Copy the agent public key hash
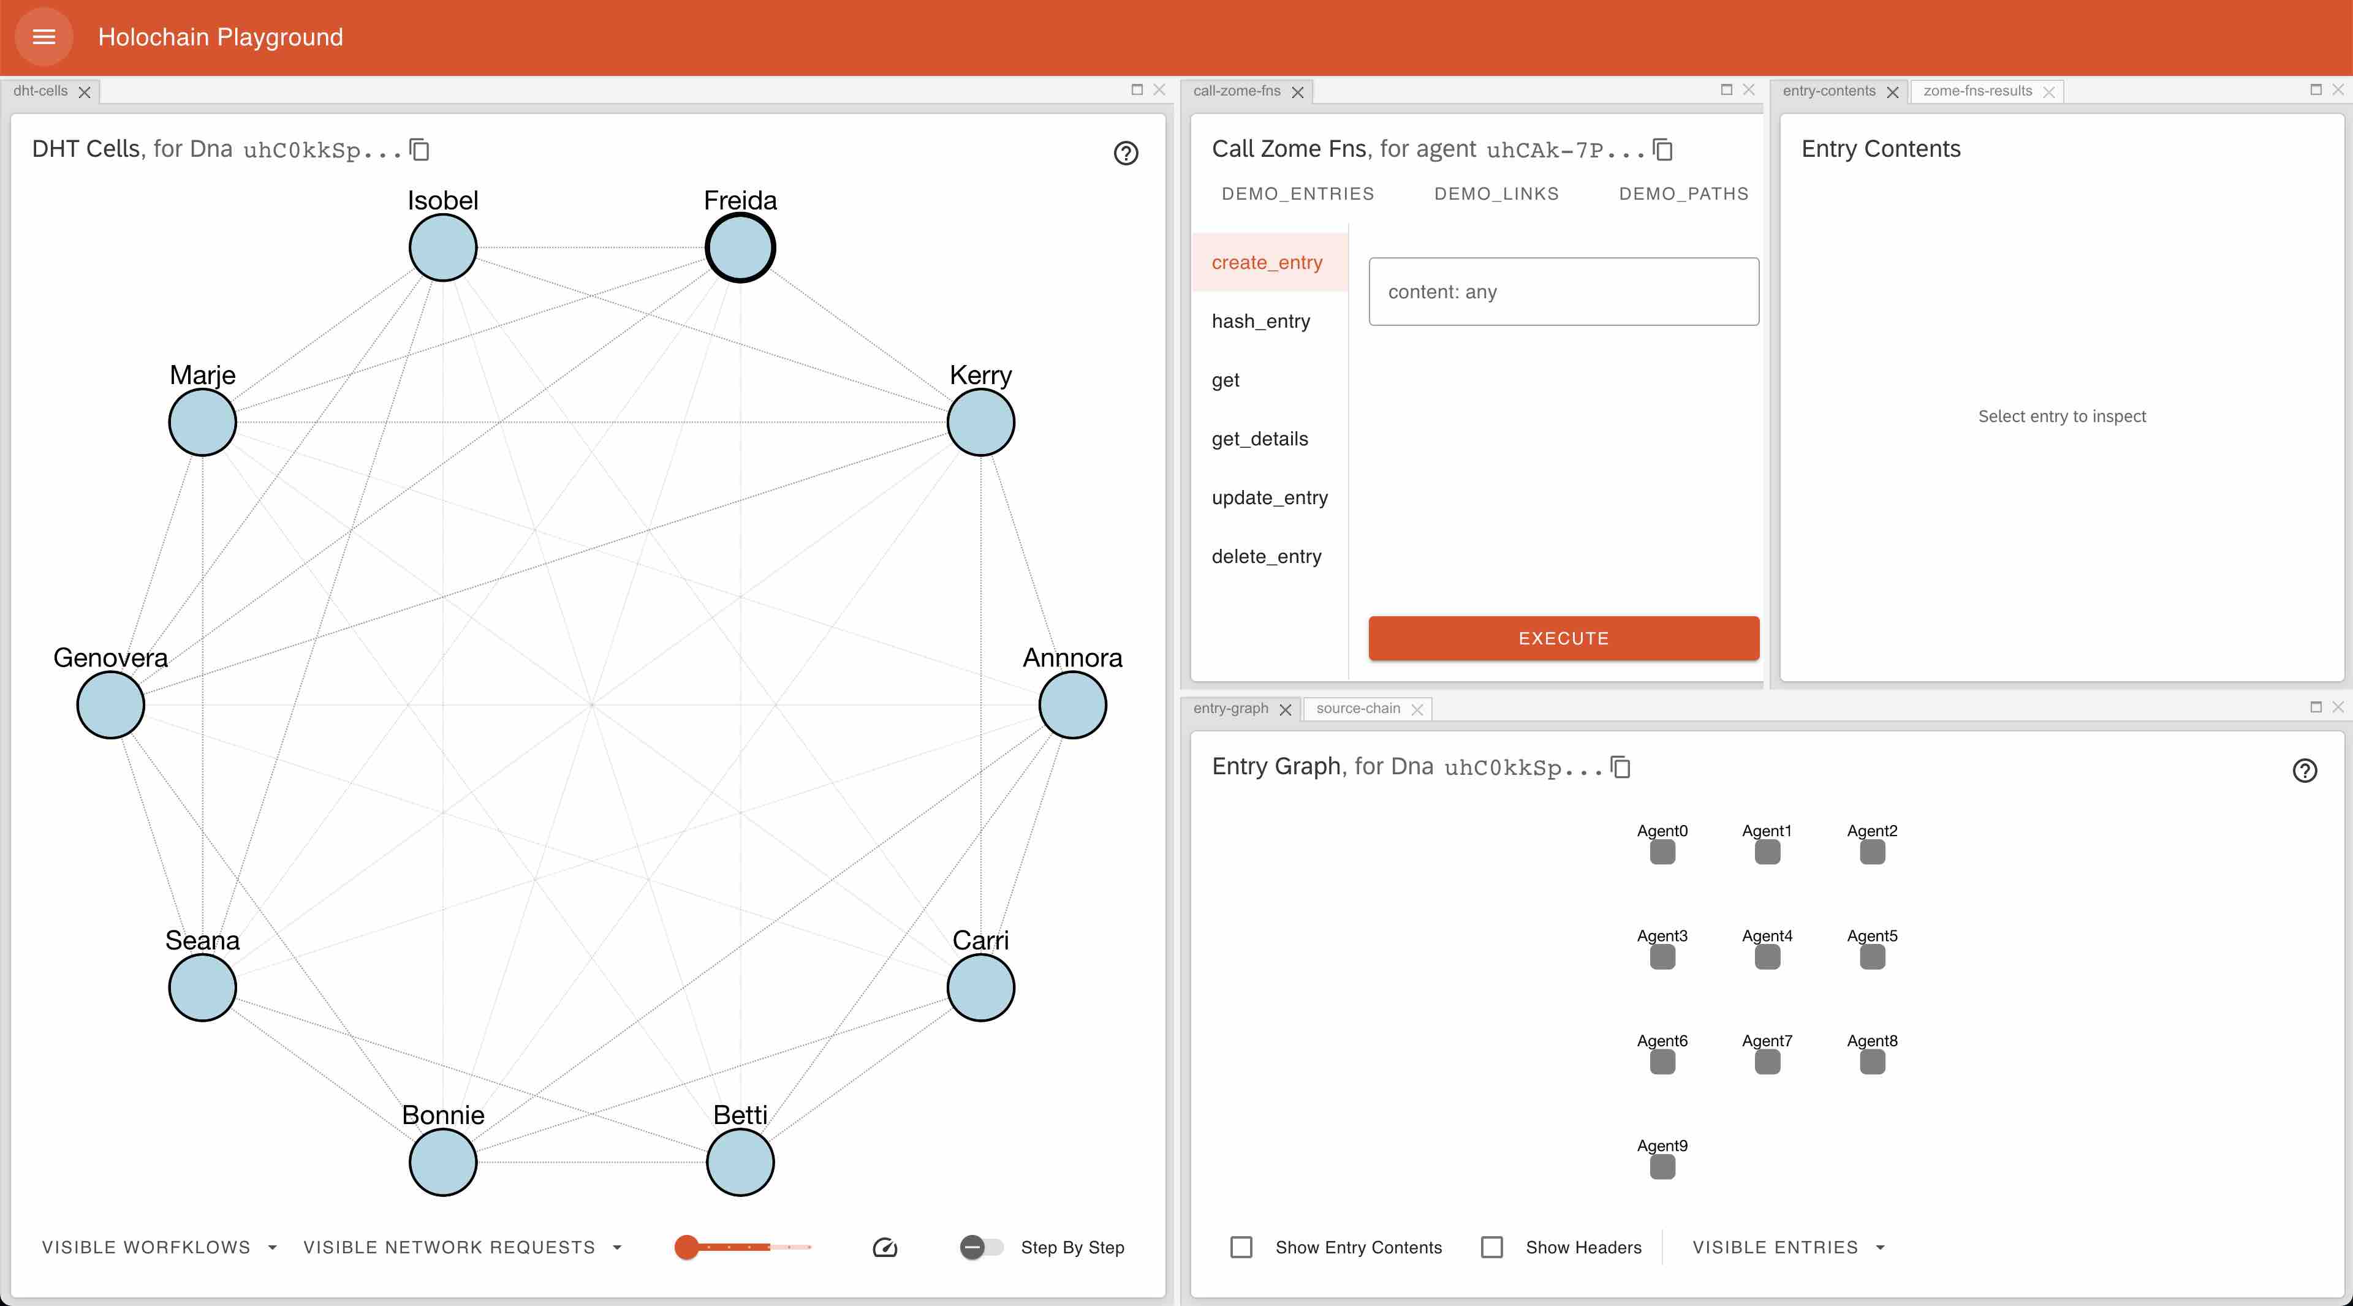The width and height of the screenshot is (2353, 1306). [x=1662, y=149]
